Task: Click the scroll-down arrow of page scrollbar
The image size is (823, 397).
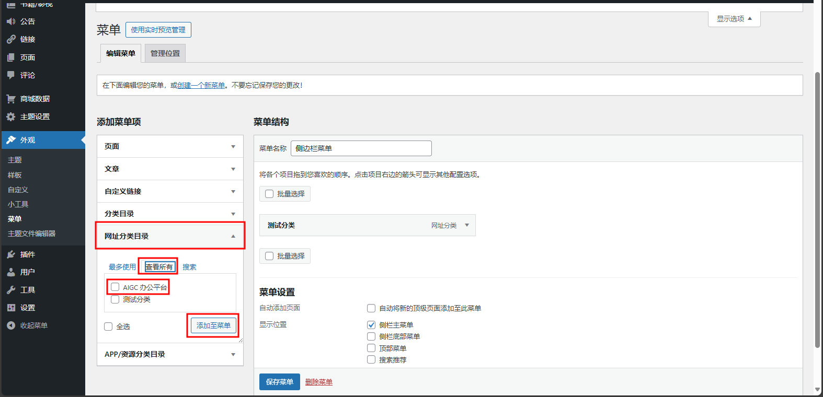Action: [x=817, y=390]
